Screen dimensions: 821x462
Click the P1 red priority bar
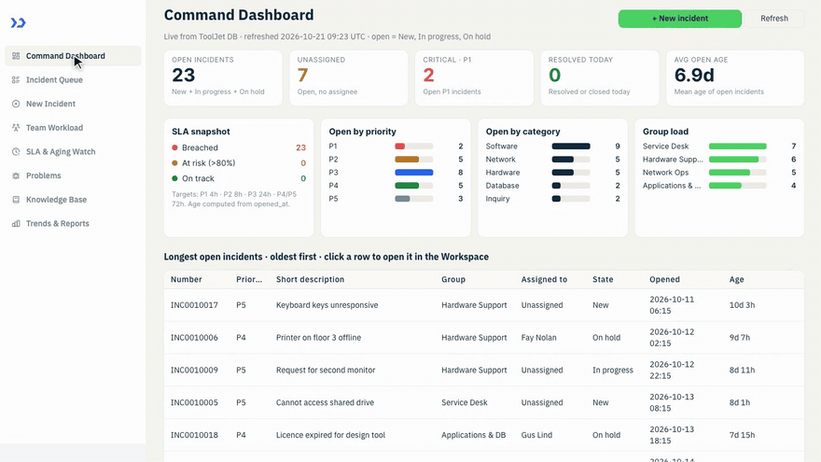(400, 147)
